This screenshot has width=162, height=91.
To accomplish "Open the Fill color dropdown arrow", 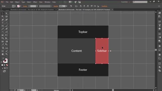I will 15,6.
